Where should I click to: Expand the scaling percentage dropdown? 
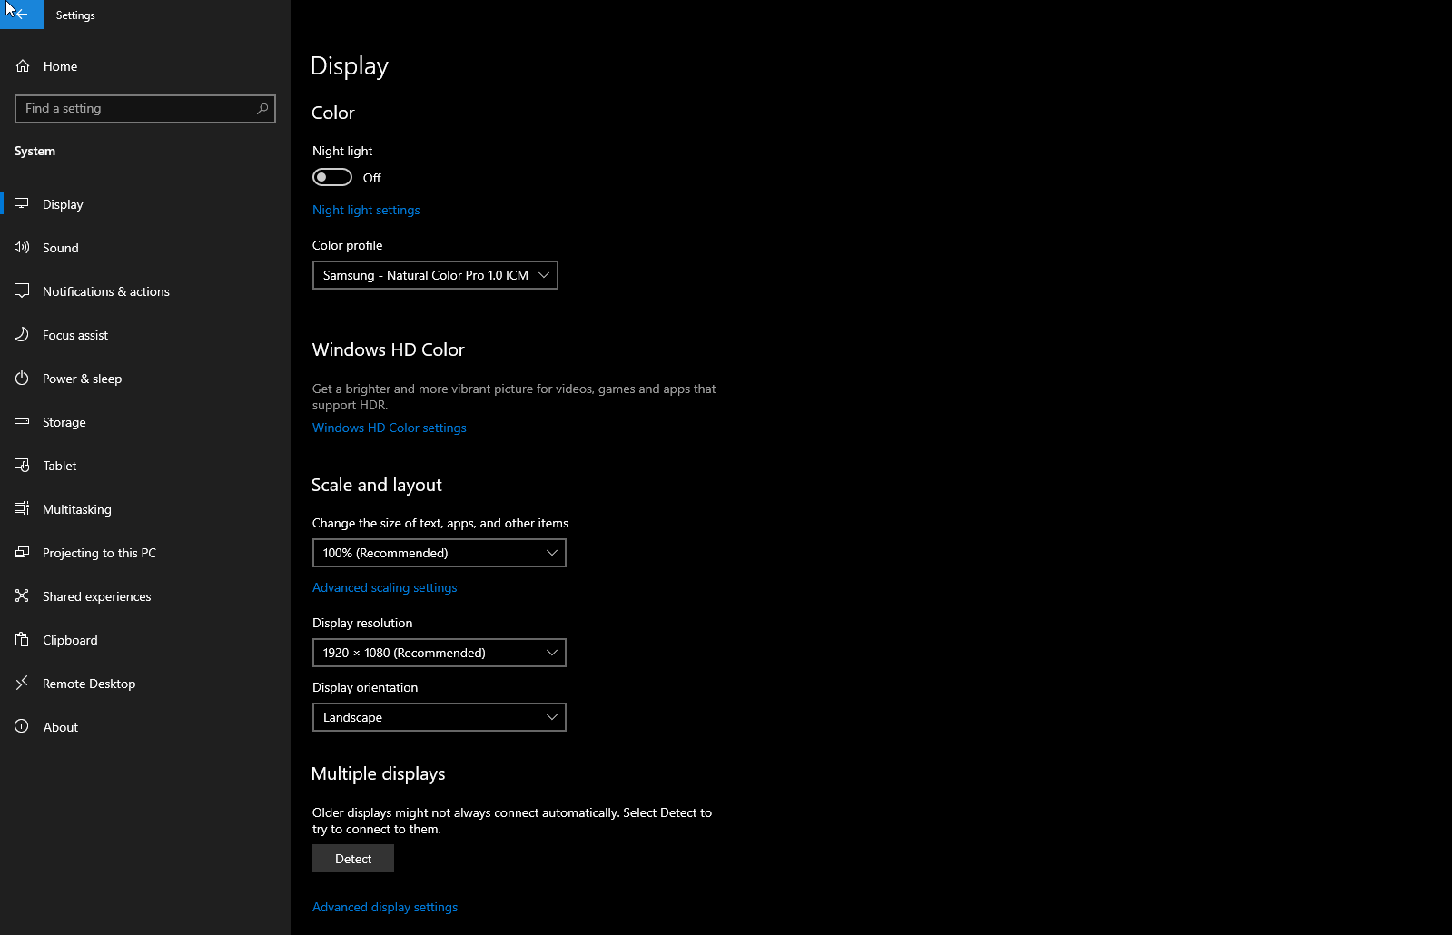439,553
